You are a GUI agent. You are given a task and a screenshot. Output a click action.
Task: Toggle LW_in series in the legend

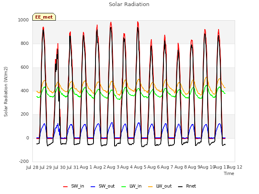point(132,186)
